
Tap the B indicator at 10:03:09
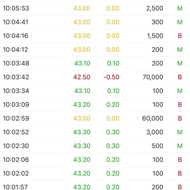tap(180, 104)
